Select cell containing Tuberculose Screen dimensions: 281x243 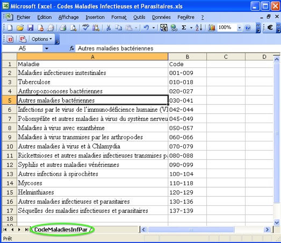click(x=92, y=82)
